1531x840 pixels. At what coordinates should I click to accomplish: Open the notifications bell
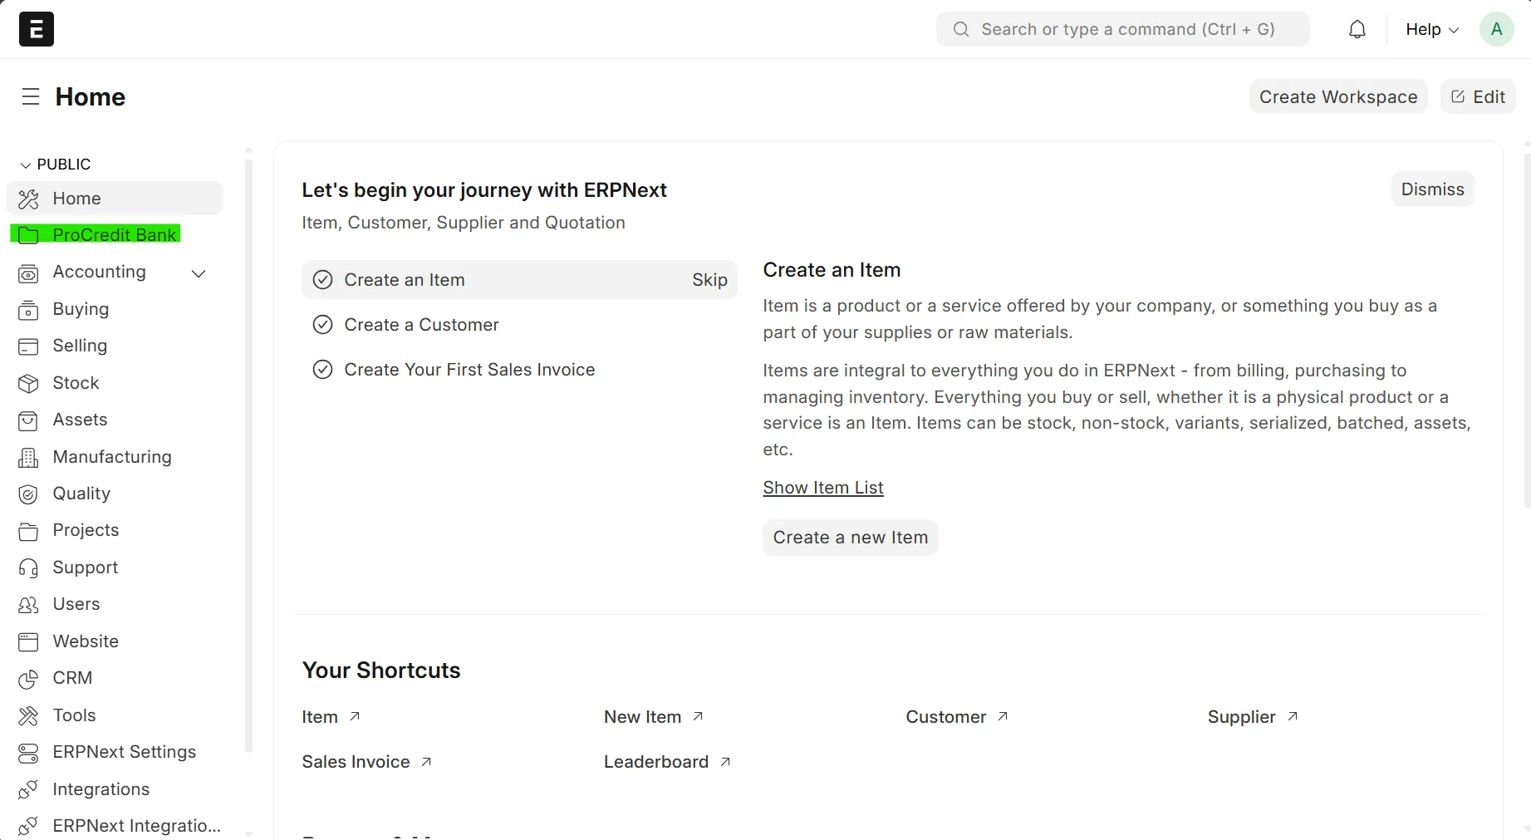tap(1357, 29)
